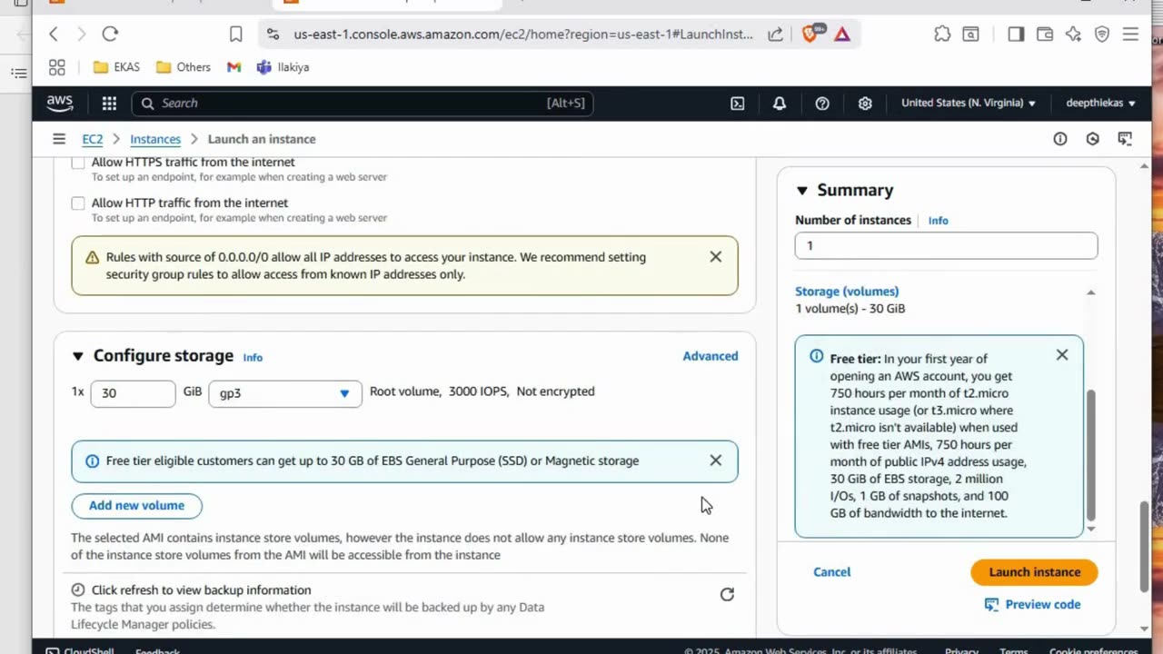The image size is (1163, 654).
Task: Open Privacy footer link
Action: point(961,650)
